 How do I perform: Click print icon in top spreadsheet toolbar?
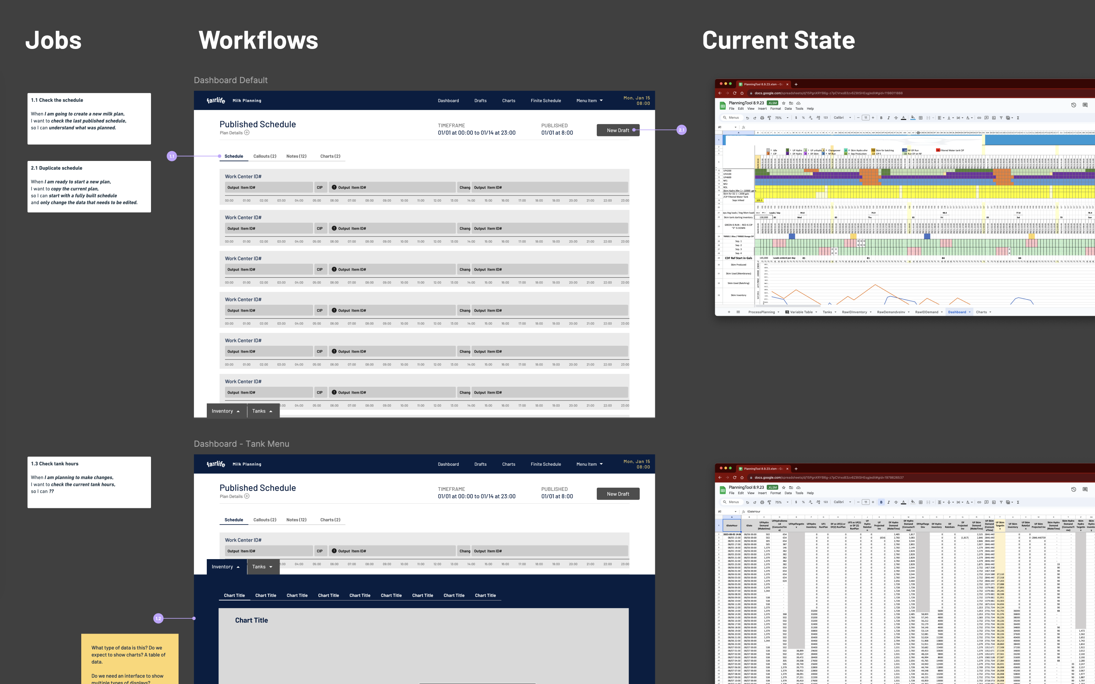tap(762, 118)
